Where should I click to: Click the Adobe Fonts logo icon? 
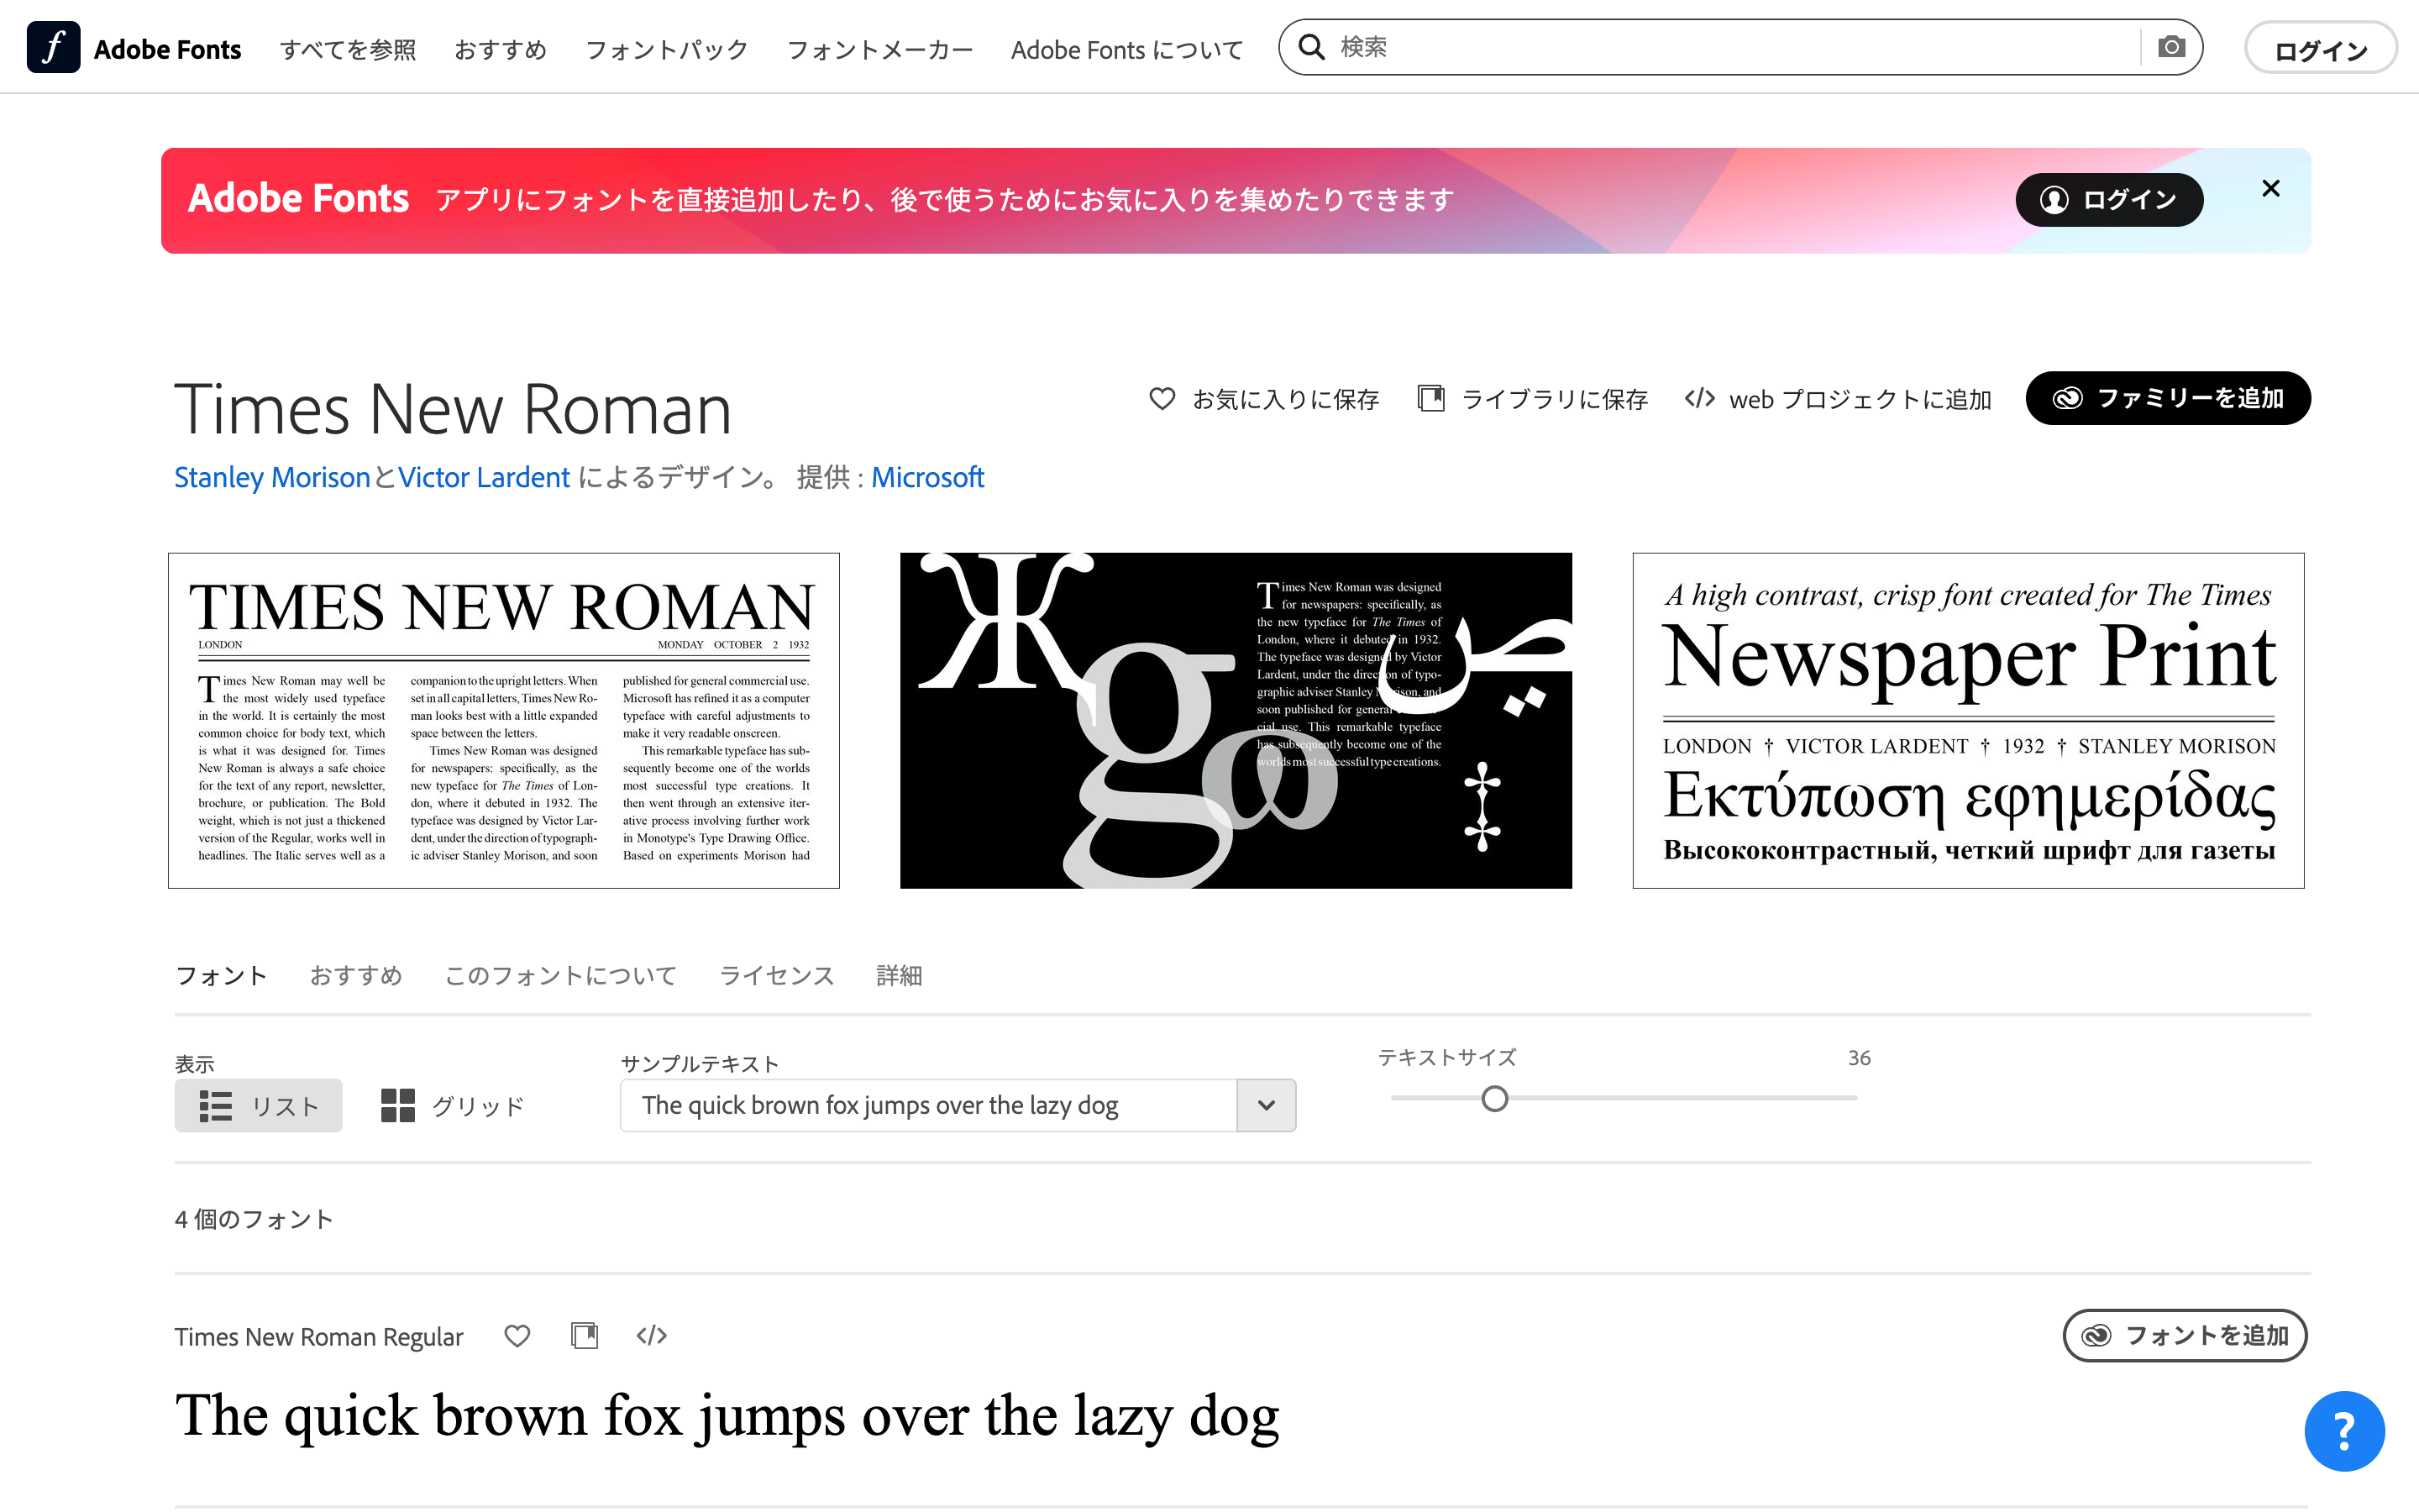coord(53,47)
